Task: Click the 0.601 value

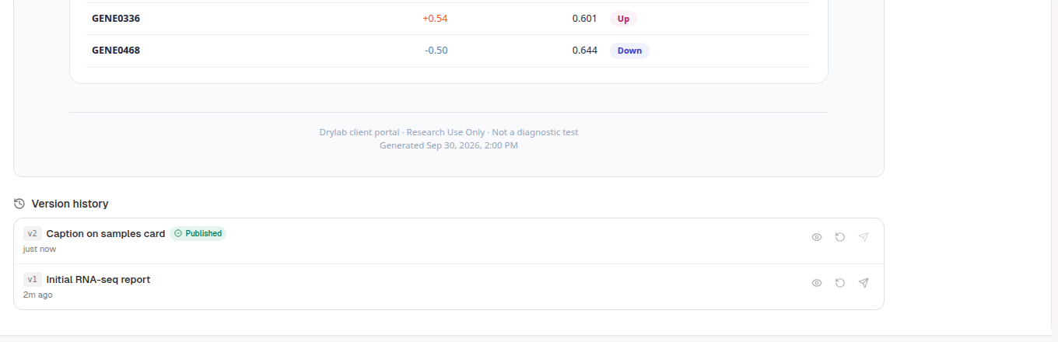Action: tap(584, 18)
